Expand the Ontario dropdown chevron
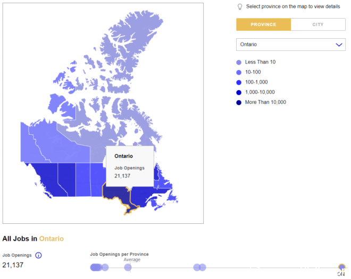Viewport: 351px width, 279px height. click(339, 45)
